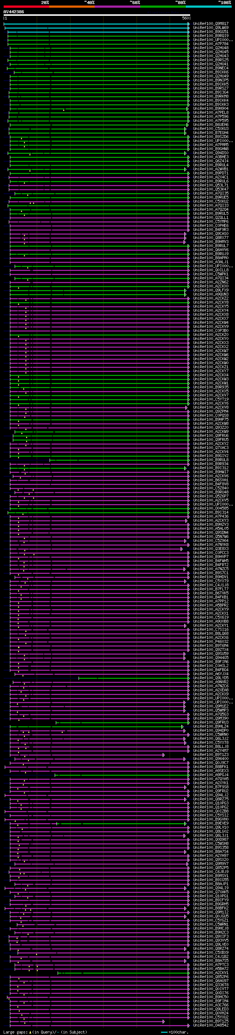
Task: Select label UniRef100_Q6AVV6
Action: (210, 250)
